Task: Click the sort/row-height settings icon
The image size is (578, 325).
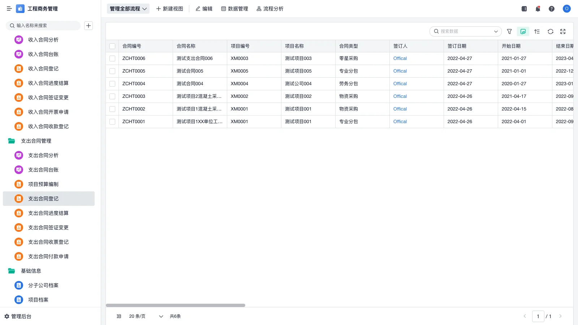Action: pos(537,31)
